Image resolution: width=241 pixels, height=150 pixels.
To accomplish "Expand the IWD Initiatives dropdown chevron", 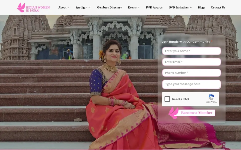I will (191, 7).
